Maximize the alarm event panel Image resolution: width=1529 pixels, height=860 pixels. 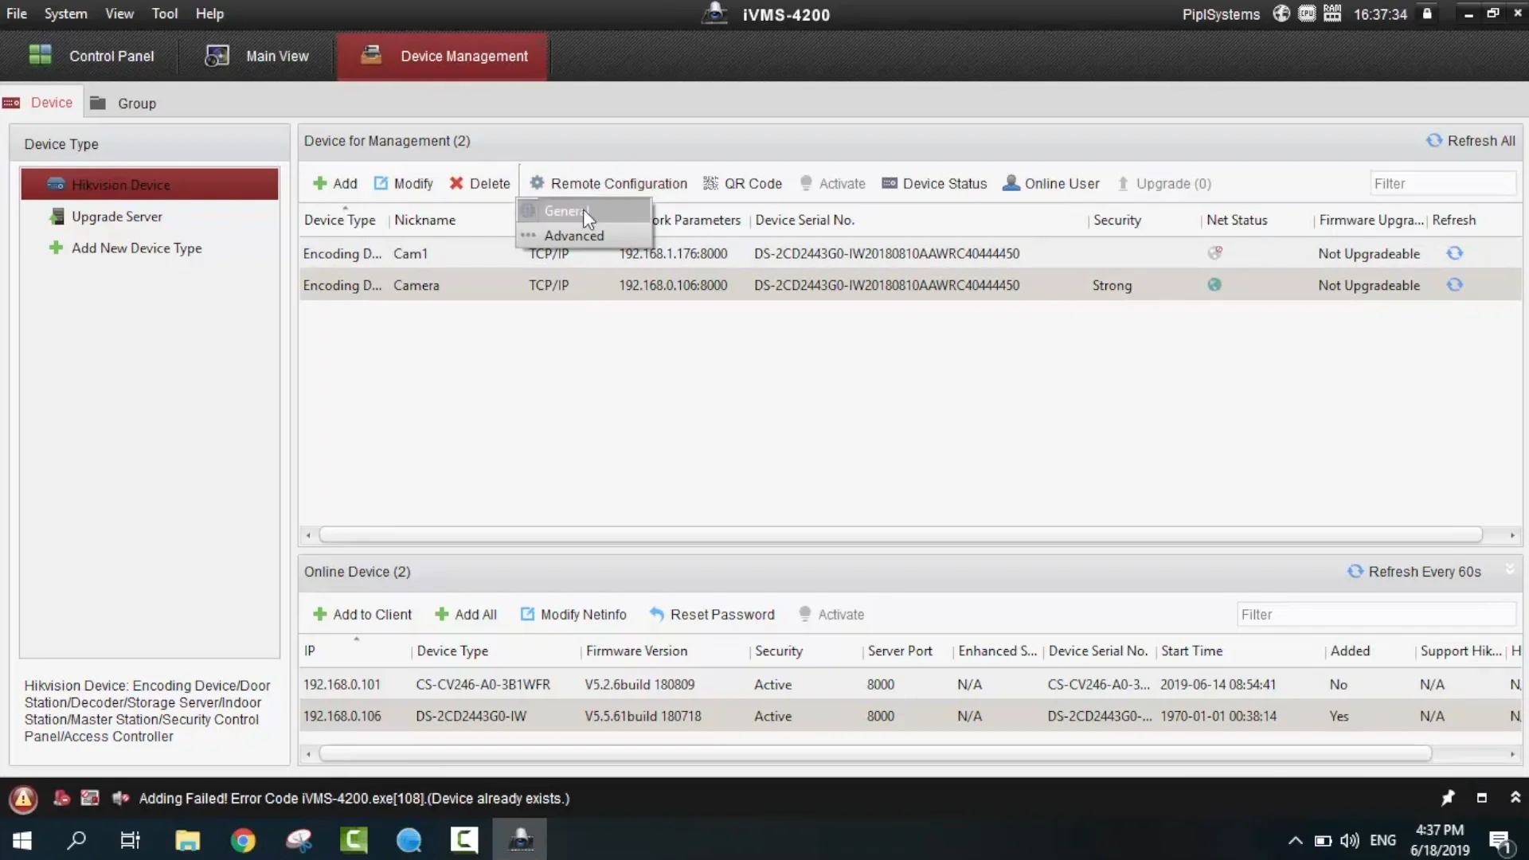point(1481,798)
